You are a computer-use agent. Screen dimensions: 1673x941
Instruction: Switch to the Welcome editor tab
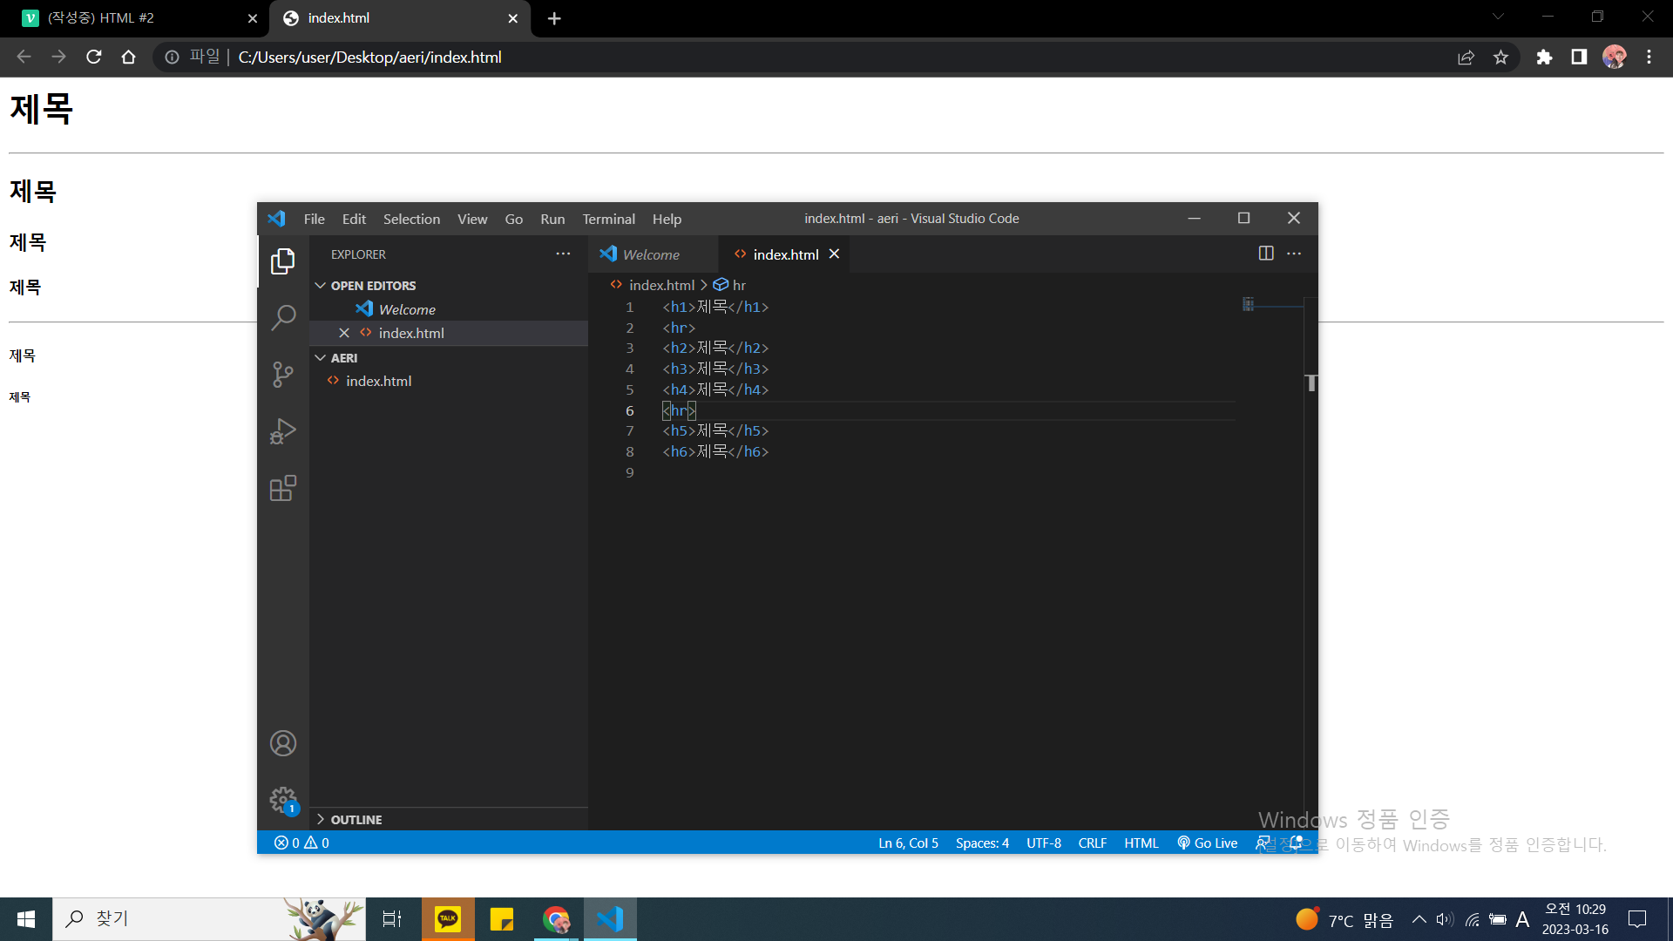coord(650,254)
